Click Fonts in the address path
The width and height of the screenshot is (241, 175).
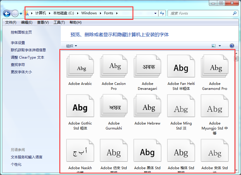109,13
